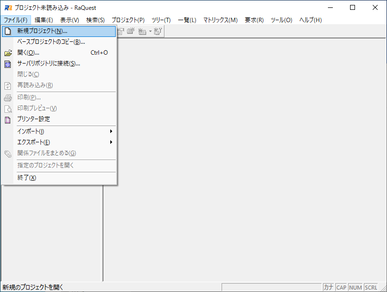Click status bar text 新規のプロジェクトを開く
This screenshot has width=387, height=292.
coord(33,287)
